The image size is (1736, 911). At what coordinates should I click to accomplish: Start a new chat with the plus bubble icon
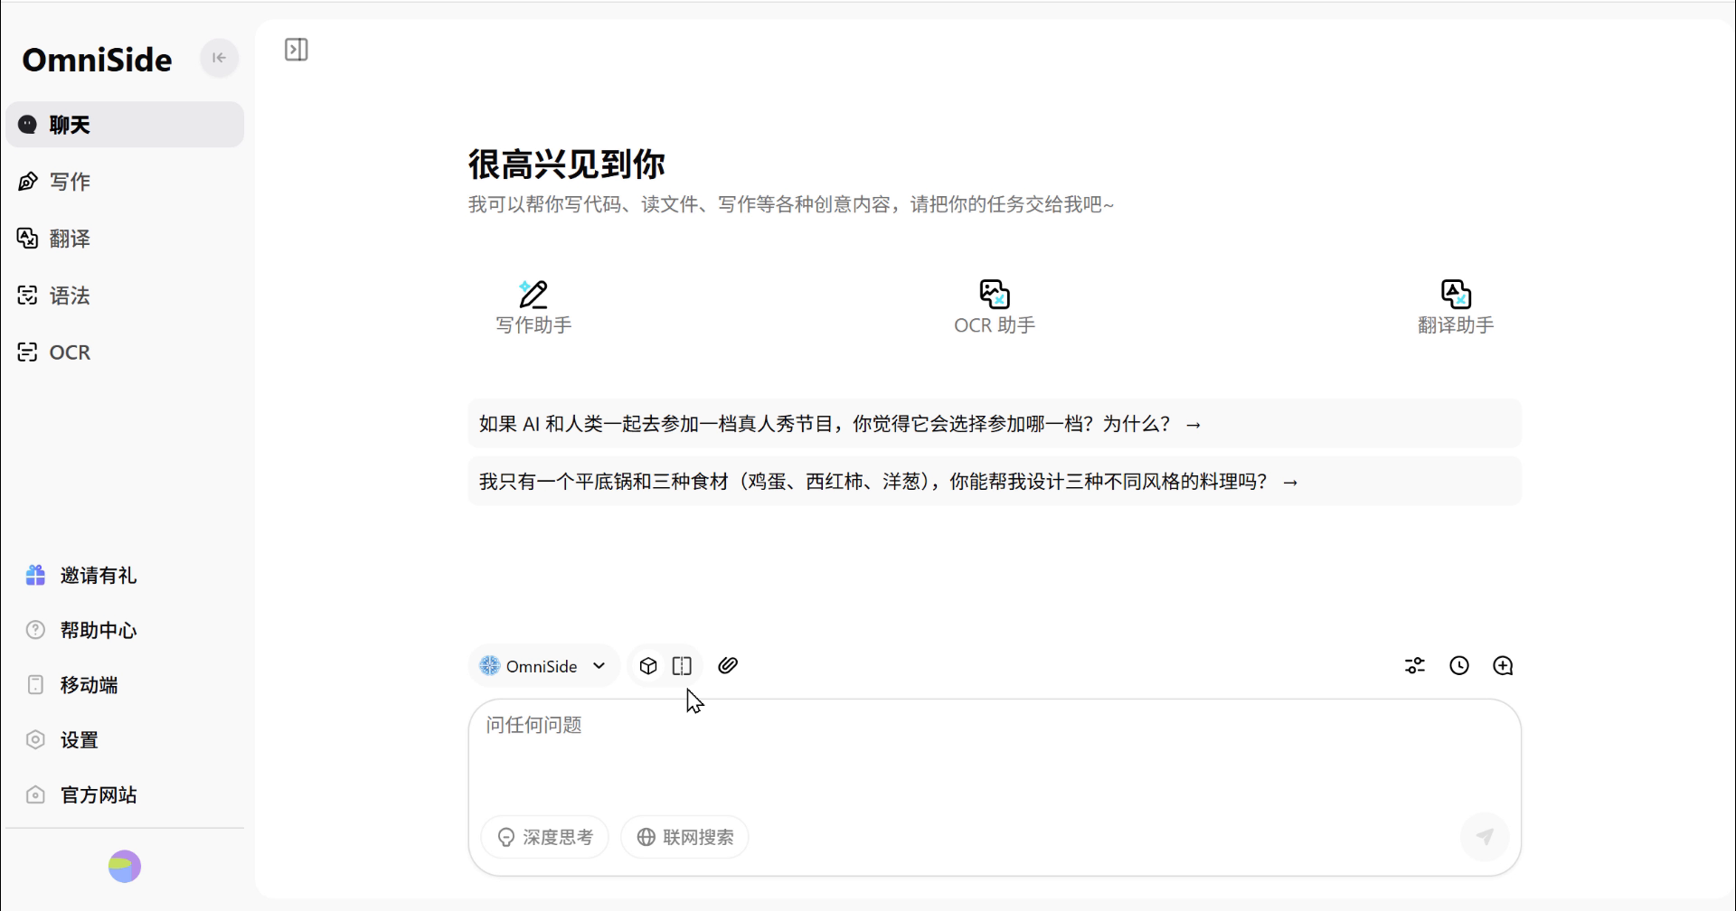1503,666
